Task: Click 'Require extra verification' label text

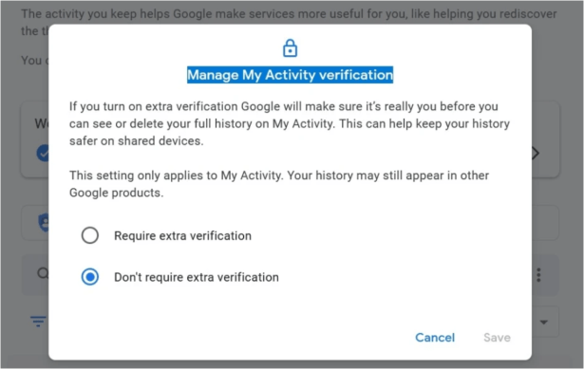Action: (x=182, y=236)
